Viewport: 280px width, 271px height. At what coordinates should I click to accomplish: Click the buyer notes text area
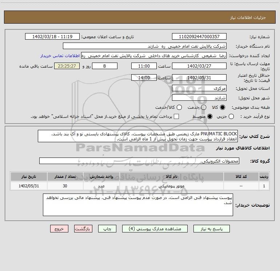138,205
